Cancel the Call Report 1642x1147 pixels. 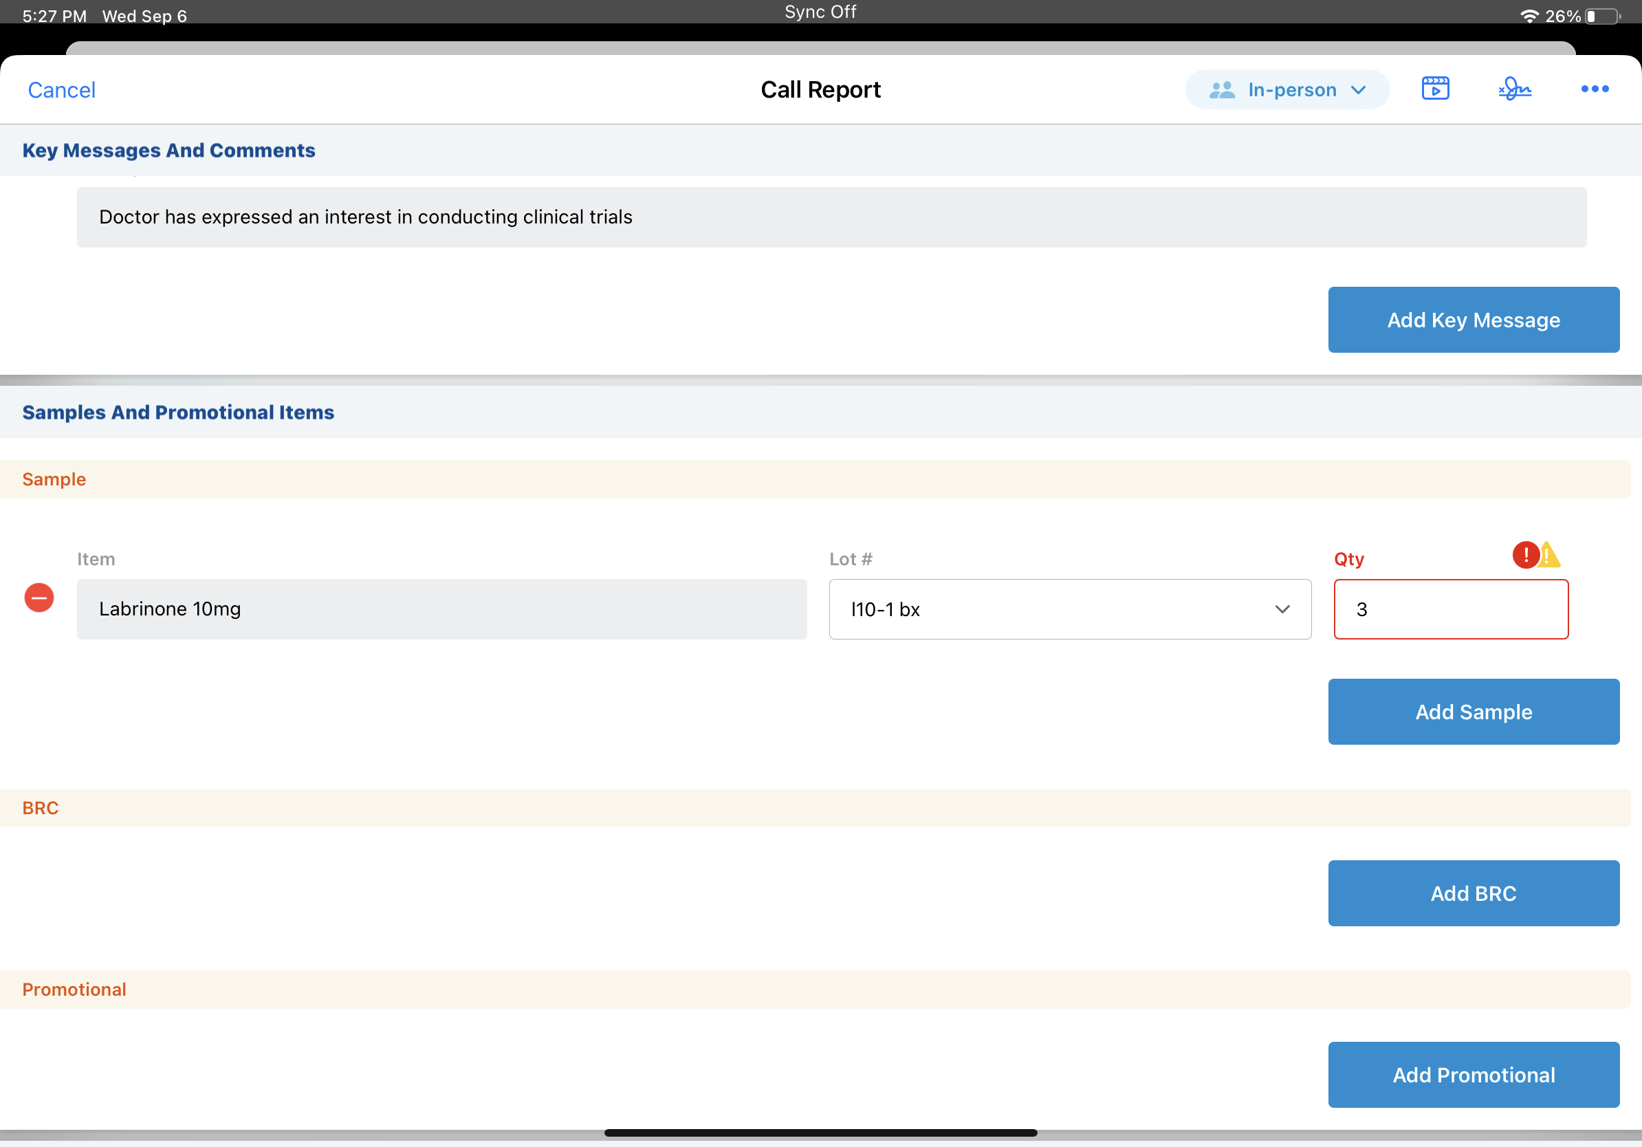pos(61,90)
